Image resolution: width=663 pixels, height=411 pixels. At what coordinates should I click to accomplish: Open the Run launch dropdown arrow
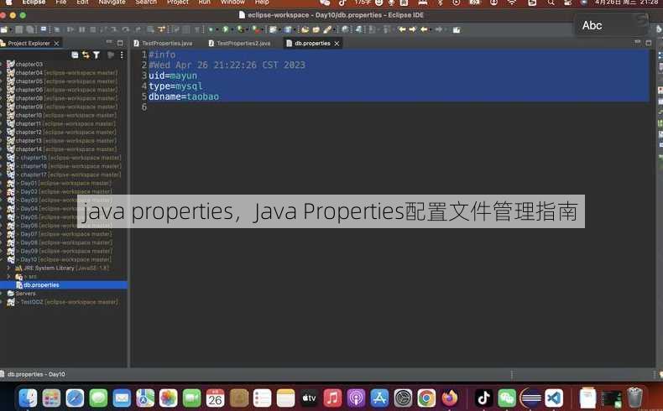(x=232, y=29)
